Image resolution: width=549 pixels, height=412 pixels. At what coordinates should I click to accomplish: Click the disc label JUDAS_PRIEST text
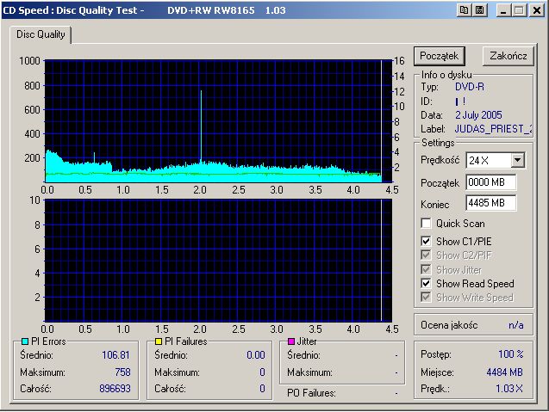pos(493,129)
